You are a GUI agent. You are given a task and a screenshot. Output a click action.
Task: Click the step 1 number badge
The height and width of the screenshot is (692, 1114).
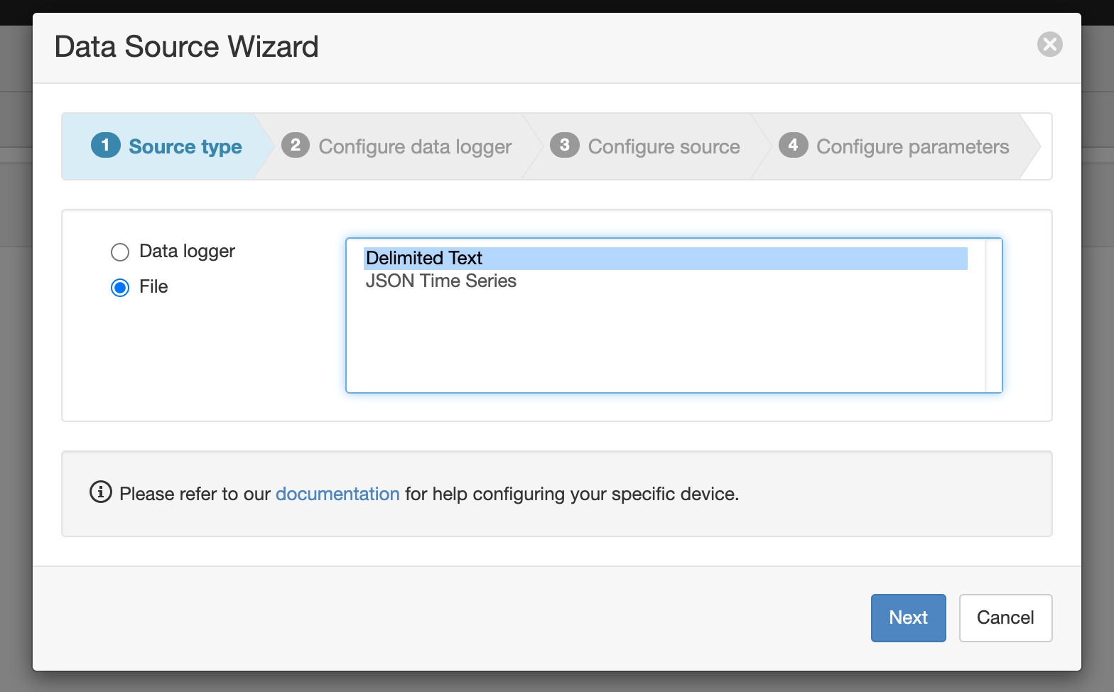[106, 146]
